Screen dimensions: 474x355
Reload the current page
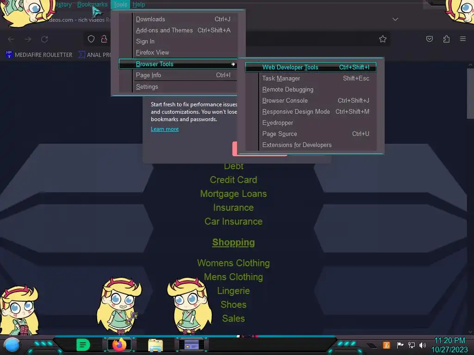pos(45,39)
